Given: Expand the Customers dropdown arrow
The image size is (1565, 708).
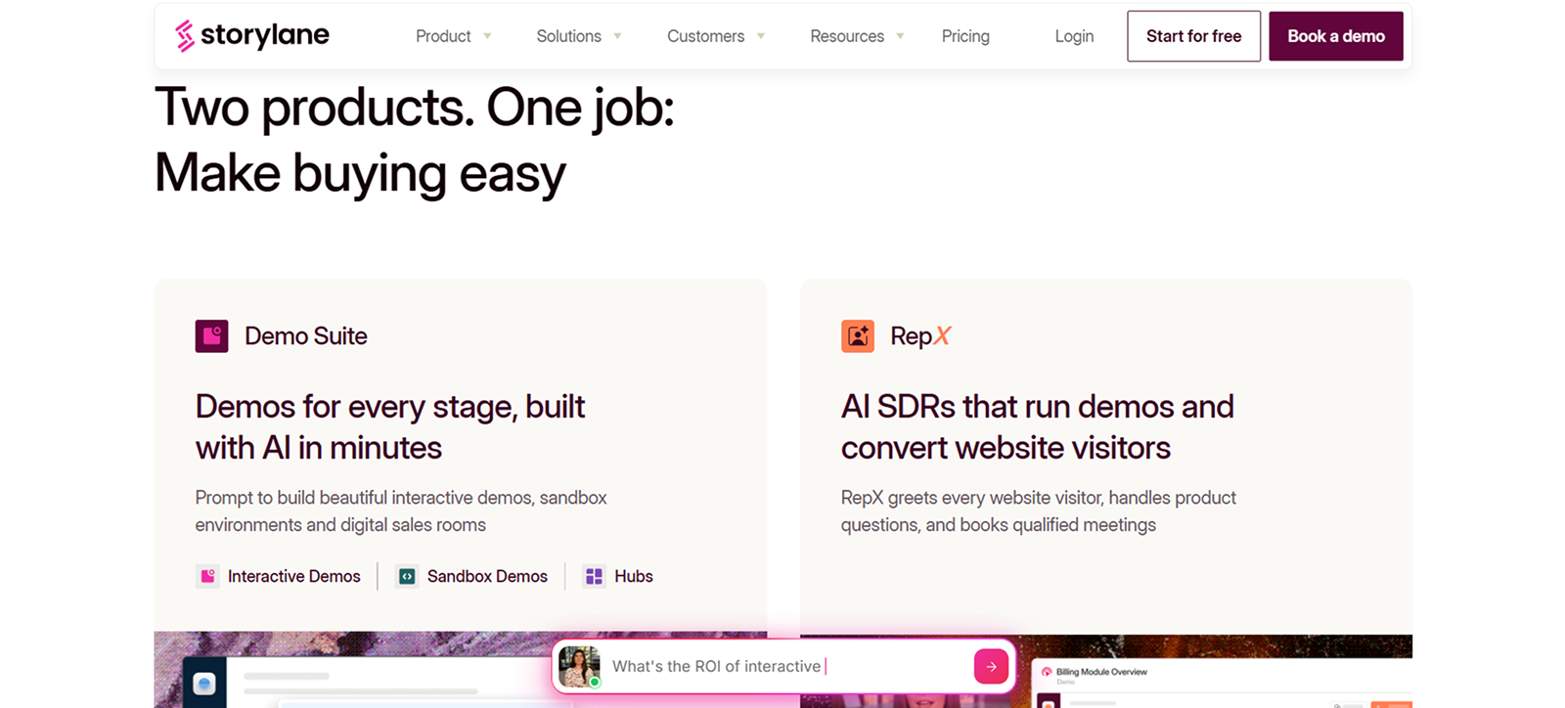Looking at the screenshot, I should pyautogui.click(x=761, y=36).
